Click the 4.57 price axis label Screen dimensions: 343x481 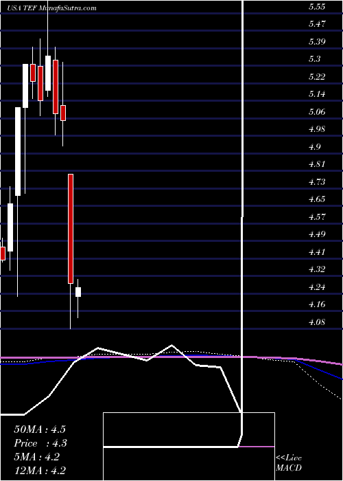[x=316, y=217]
